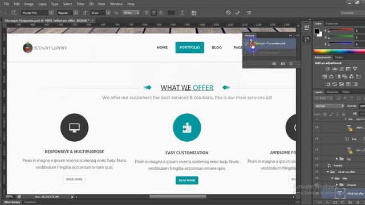Switch to the Styles tab

pos(339,57)
